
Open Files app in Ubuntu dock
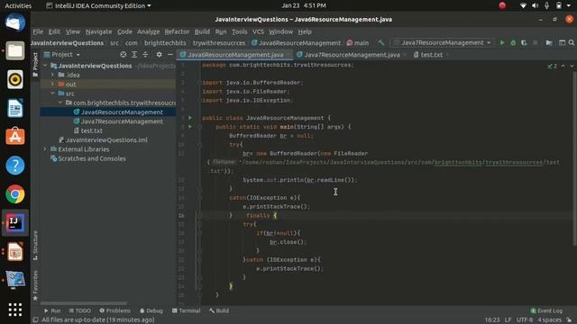coord(15,50)
